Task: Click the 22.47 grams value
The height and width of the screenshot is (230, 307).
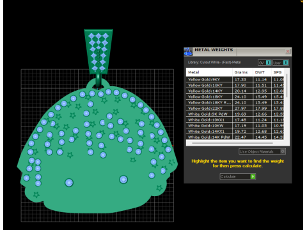Action: click(x=240, y=137)
